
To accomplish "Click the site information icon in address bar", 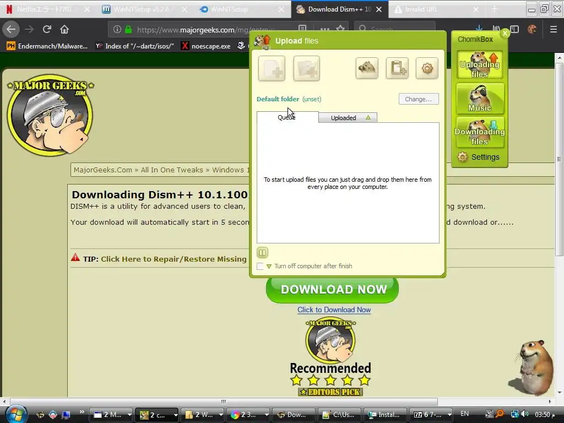I will (x=117, y=30).
